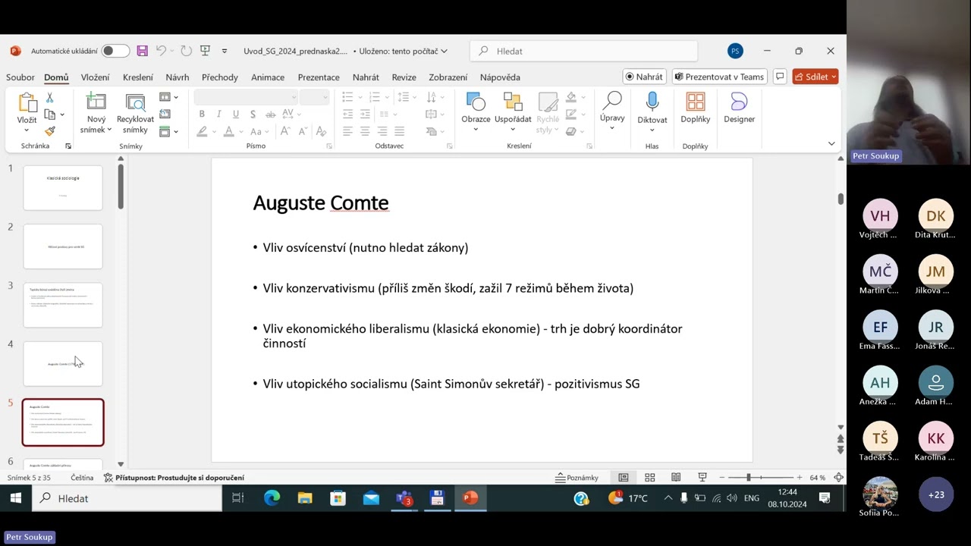Viewport: 971px width, 546px height.
Task: Open File Explorer from the taskbar
Action: [x=305, y=498]
